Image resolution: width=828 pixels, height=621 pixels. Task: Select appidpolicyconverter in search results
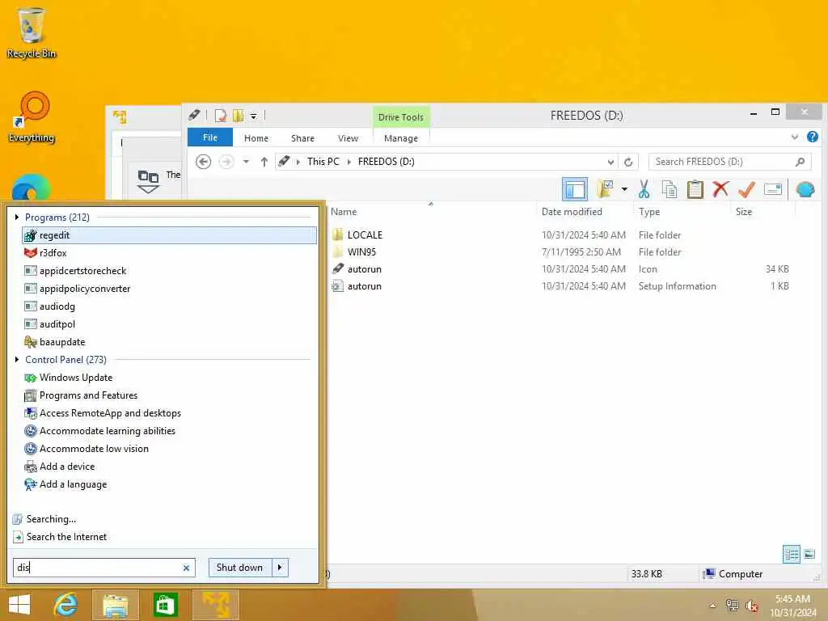tap(169, 289)
